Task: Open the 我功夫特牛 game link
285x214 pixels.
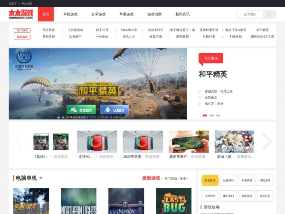Action: tap(156, 30)
